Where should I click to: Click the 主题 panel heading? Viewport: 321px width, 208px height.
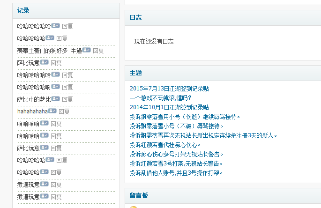[x=136, y=73]
